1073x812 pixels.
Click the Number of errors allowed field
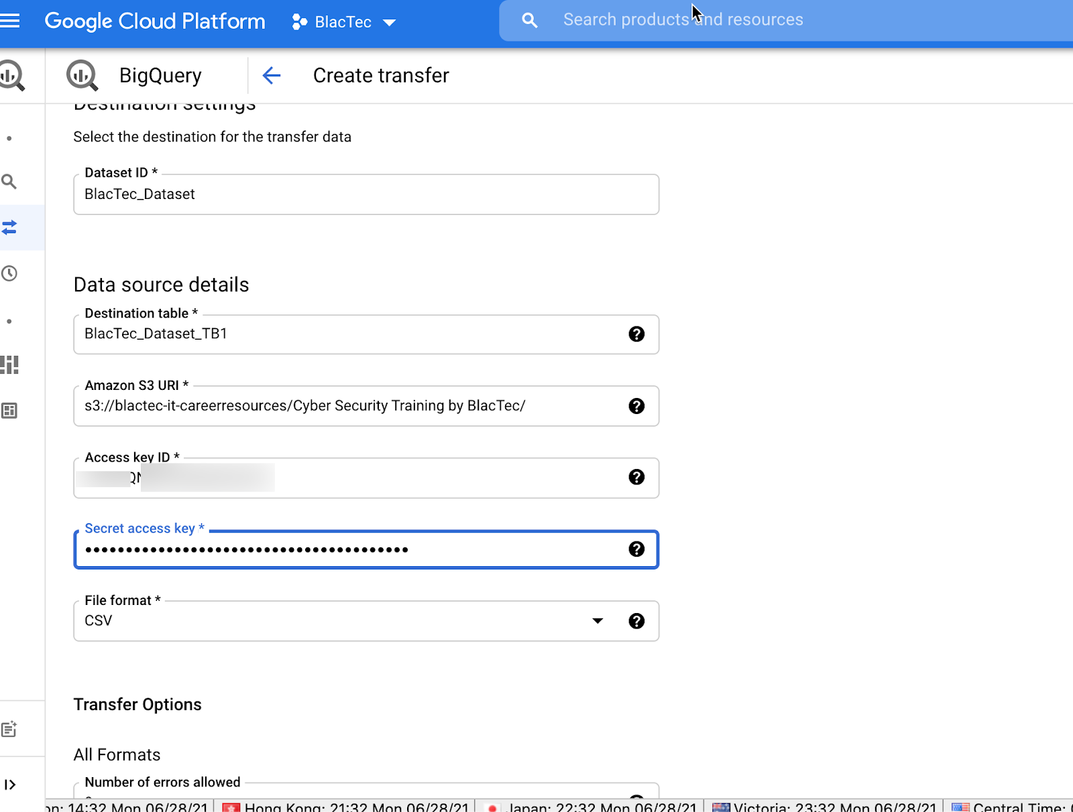coord(366,791)
